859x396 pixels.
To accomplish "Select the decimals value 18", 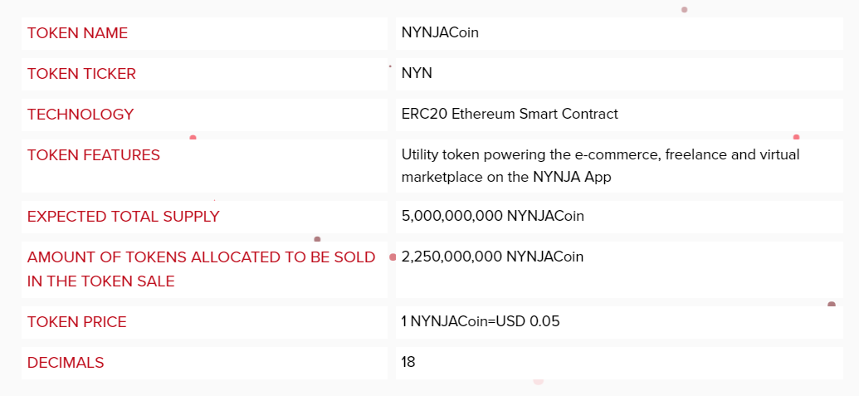I will pyautogui.click(x=408, y=363).
